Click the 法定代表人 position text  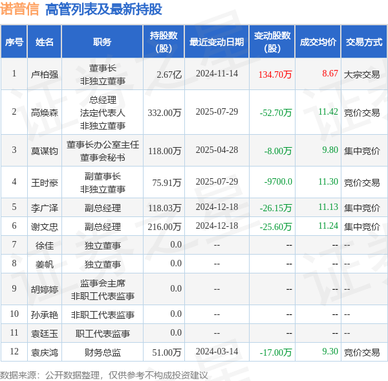tap(103, 113)
